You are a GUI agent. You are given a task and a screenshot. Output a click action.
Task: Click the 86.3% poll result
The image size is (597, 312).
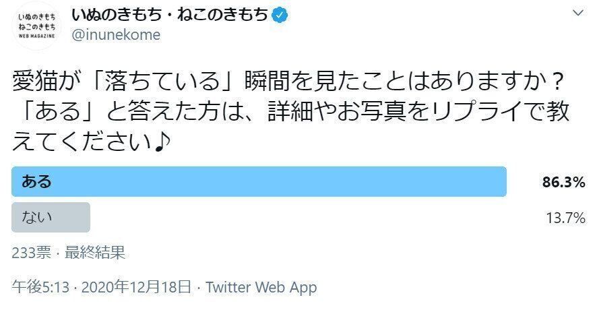[x=563, y=182]
